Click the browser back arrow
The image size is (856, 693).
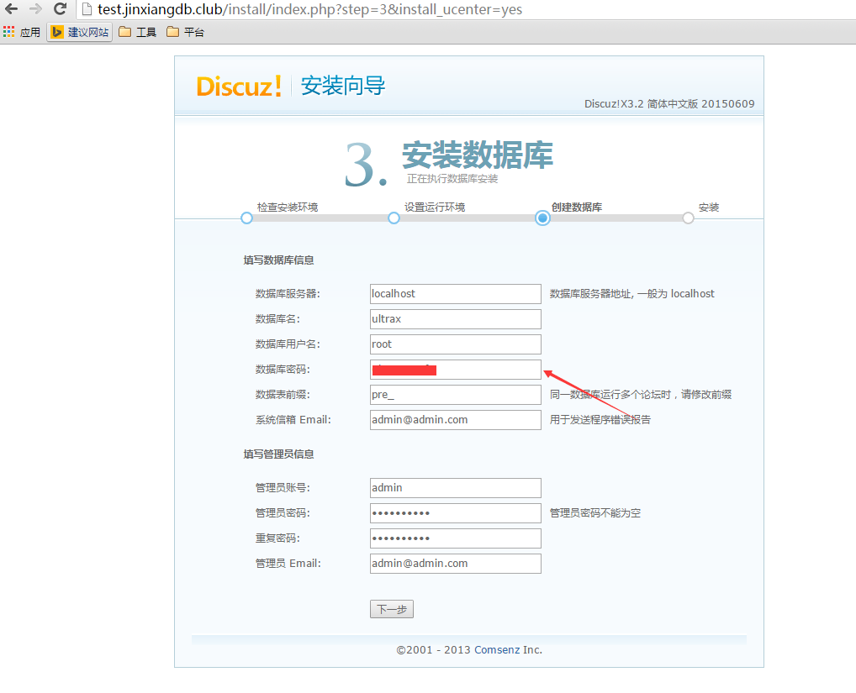coord(12,9)
